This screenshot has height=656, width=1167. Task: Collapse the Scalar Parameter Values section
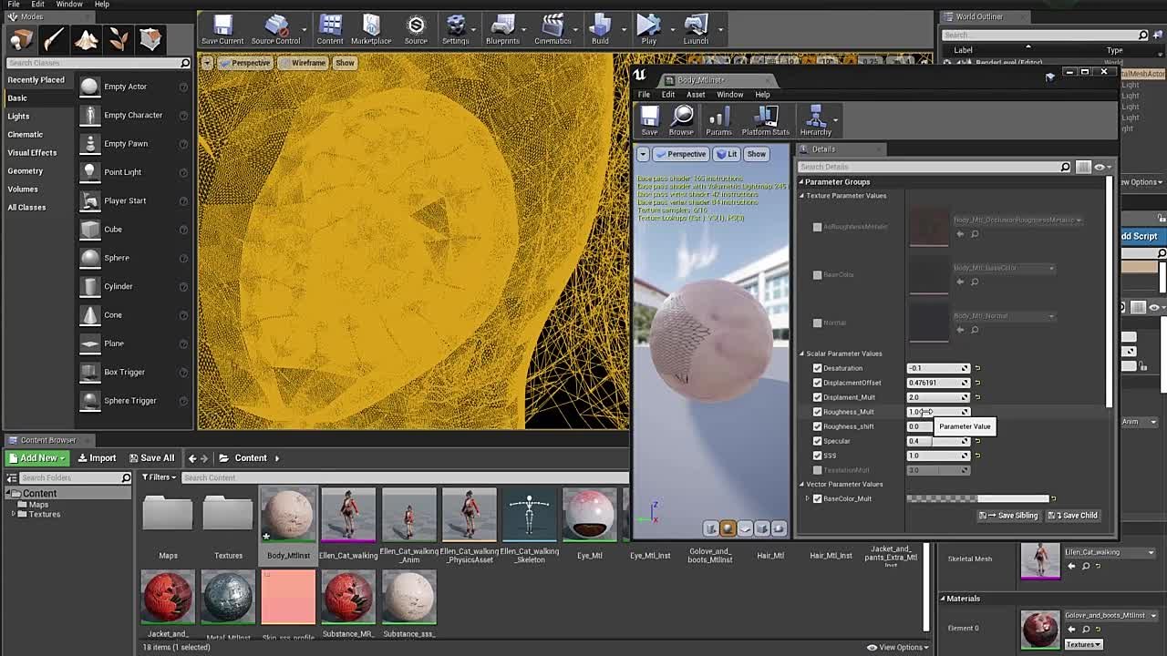point(802,354)
